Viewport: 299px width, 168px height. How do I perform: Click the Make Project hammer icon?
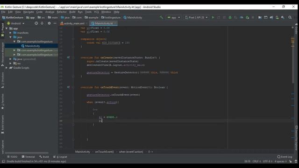click(161, 17)
